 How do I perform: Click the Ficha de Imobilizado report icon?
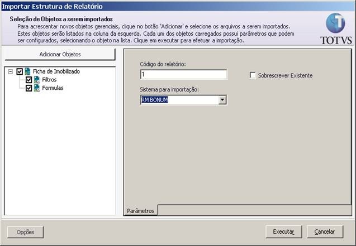28,71
